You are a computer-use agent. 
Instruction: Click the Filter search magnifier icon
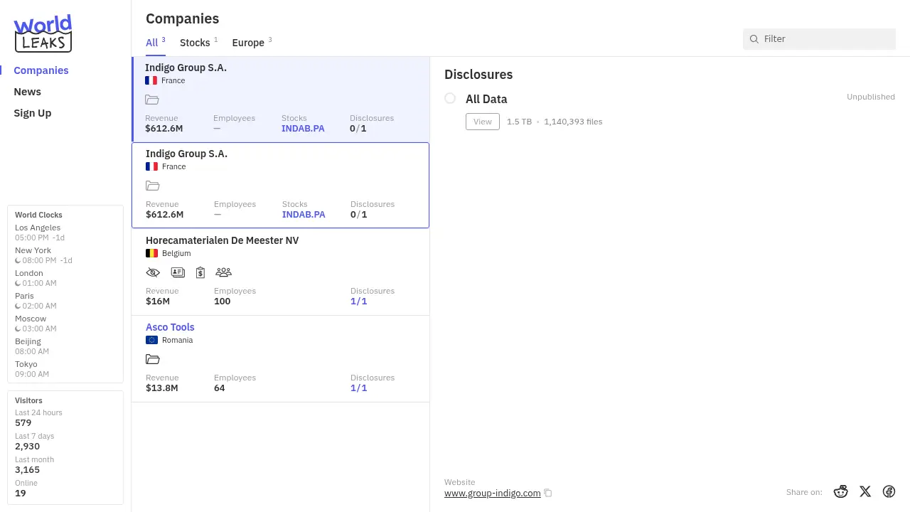point(754,39)
